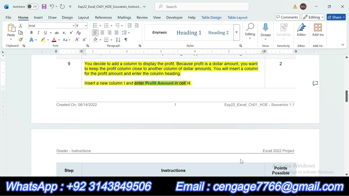The width and height of the screenshot is (349, 196).
Task: Clear all formatting icon
Action: (x=79, y=33)
